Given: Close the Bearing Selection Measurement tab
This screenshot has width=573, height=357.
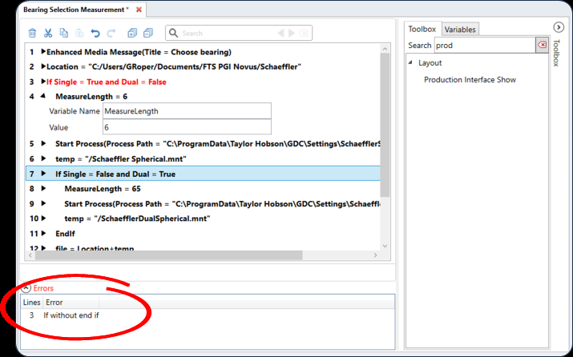Looking at the screenshot, I should pos(139,10).
